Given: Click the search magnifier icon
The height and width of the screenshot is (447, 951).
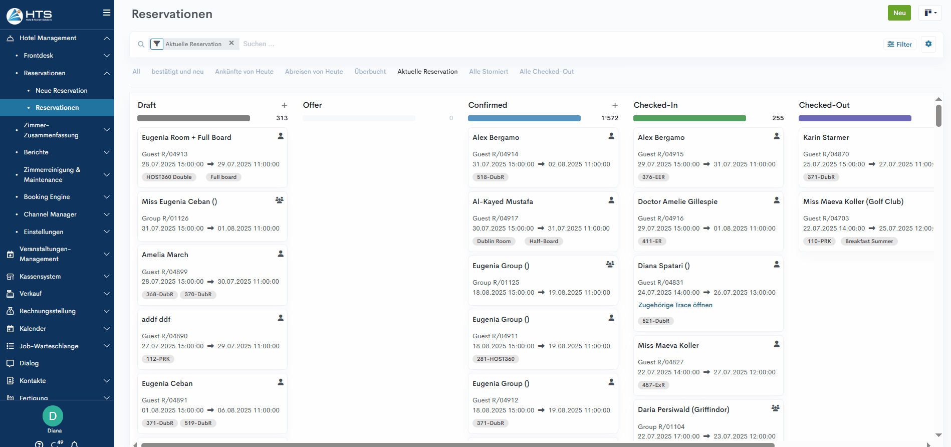Looking at the screenshot, I should pos(141,44).
